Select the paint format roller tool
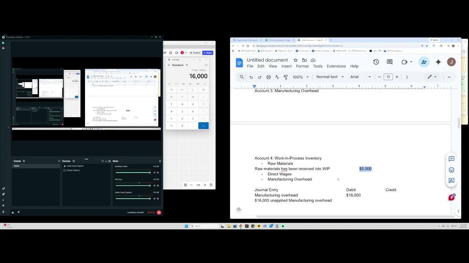This screenshot has height=263, width=469. [x=286, y=77]
